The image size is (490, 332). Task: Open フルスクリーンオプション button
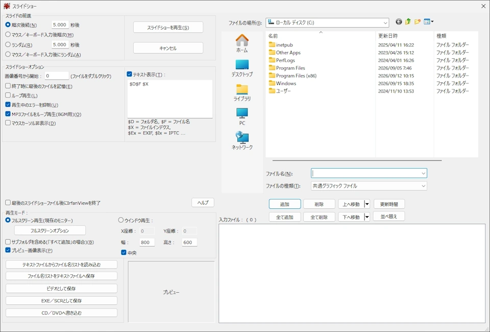[x=50, y=231]
